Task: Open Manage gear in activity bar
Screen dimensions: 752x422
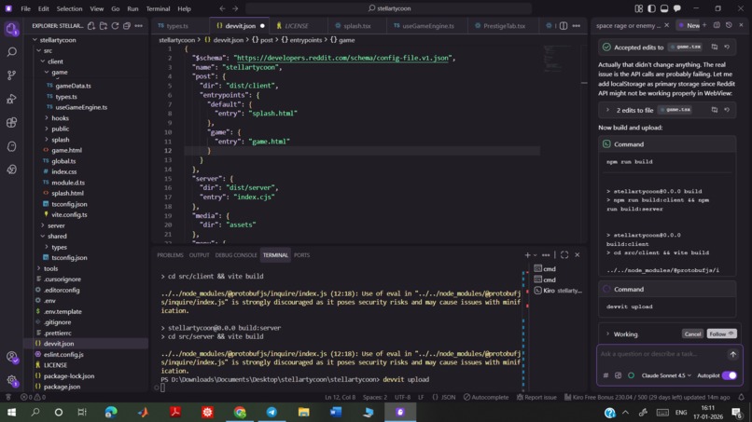Action: point(11,380)
